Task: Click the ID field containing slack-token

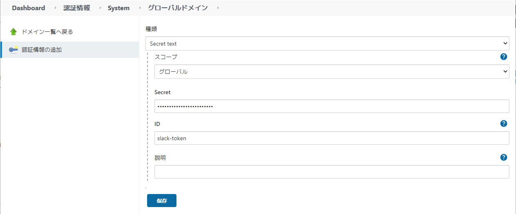Action: pos(331,138)
